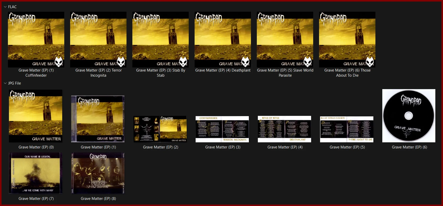Click the file name 'Grave Matter (EP) (3) Stab By Stab'

161,73
